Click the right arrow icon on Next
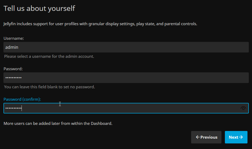 (241, 137)
